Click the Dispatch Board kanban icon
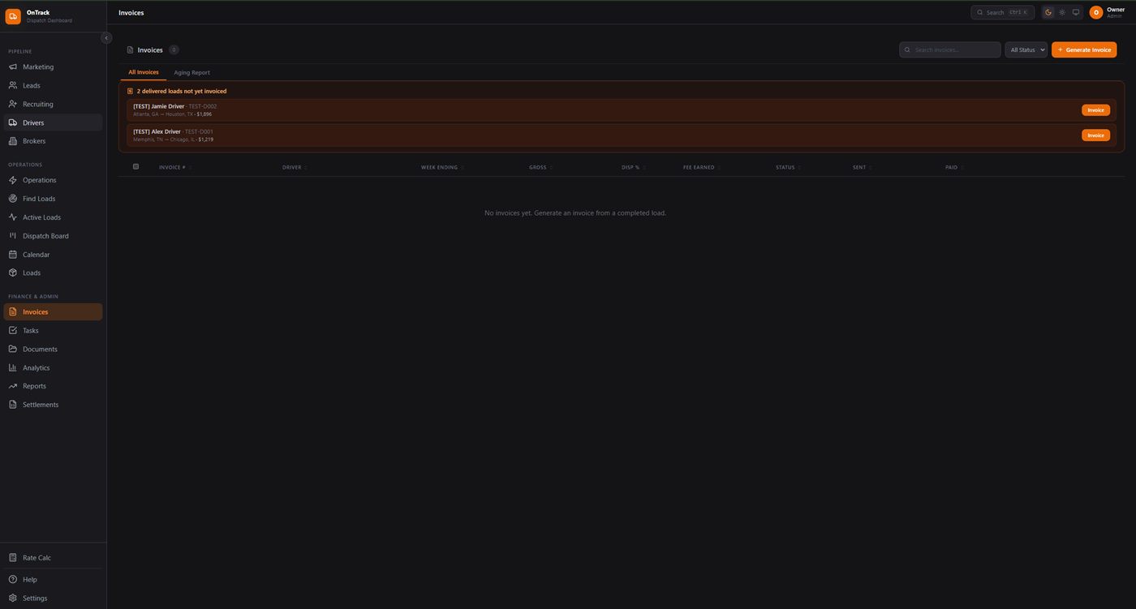Screen dimensions: 1136x609 pos(13,236)
